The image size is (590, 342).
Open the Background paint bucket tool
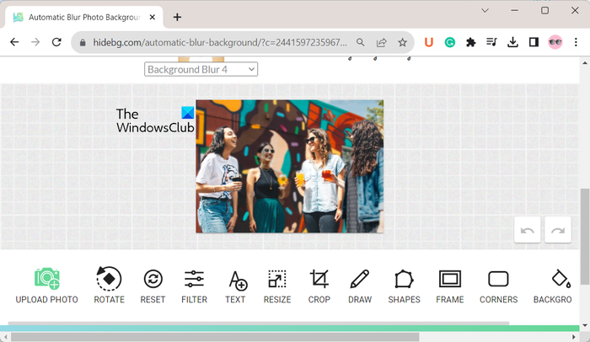561,279
